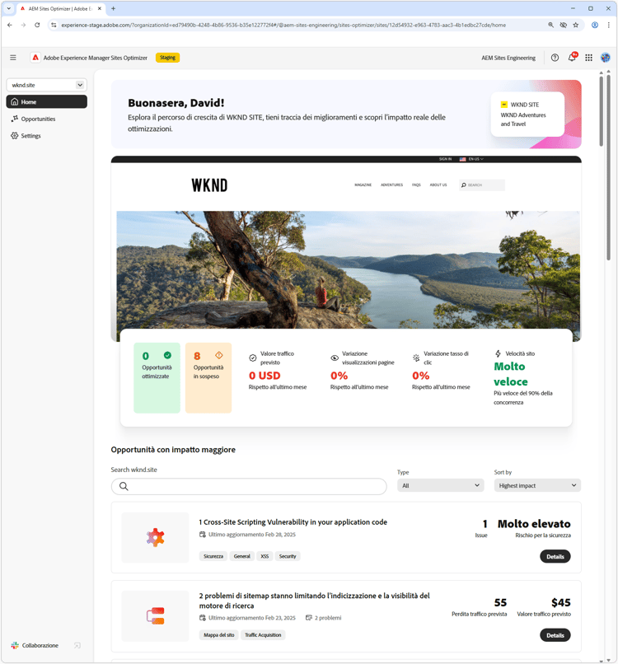This screenshot has height=664, width=618.
Task: Click the sitemap opportunity thumbnail
Action: (155, 616)
